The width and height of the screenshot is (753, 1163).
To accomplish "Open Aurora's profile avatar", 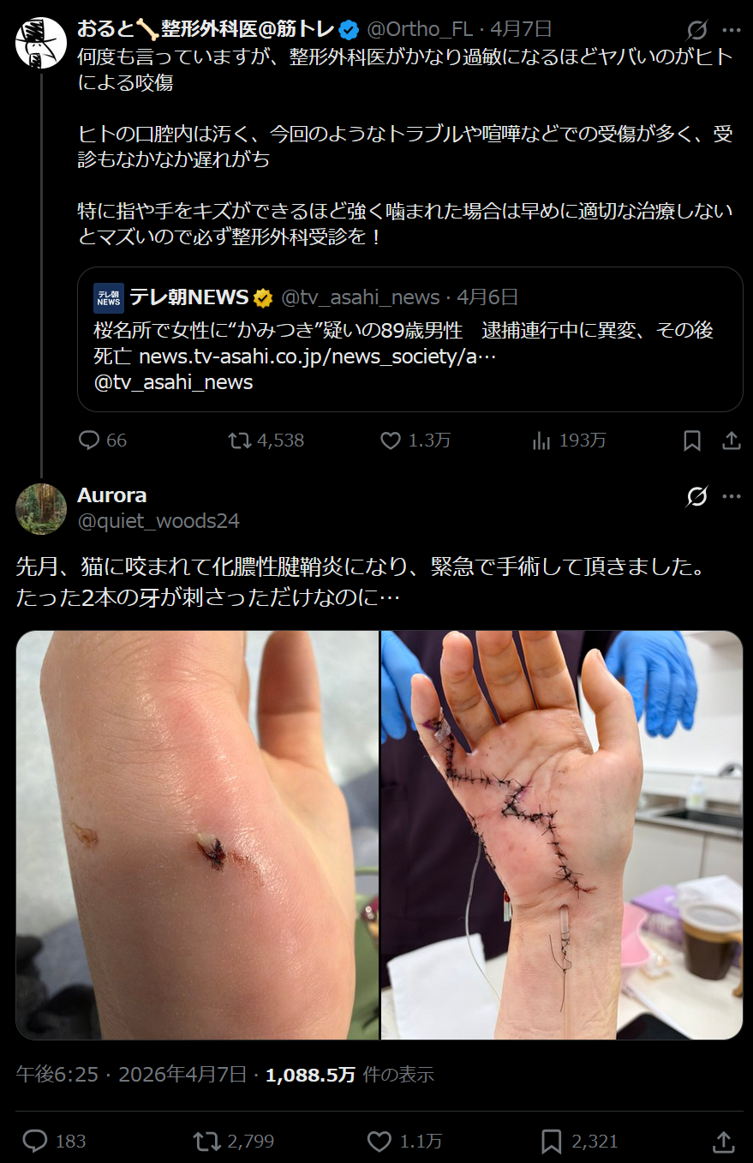I will (41, 508).
